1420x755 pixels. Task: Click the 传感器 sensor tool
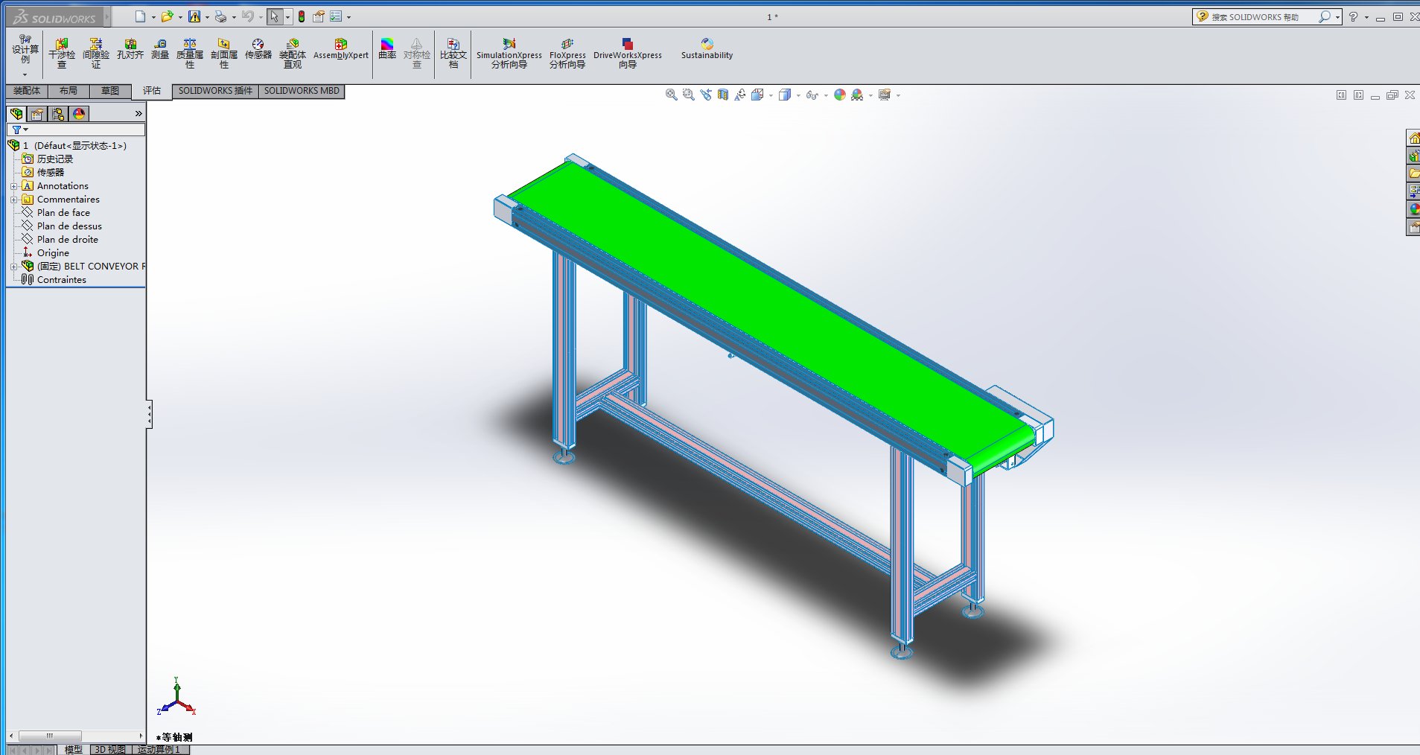pyautogui.click(x=258, y=49)
